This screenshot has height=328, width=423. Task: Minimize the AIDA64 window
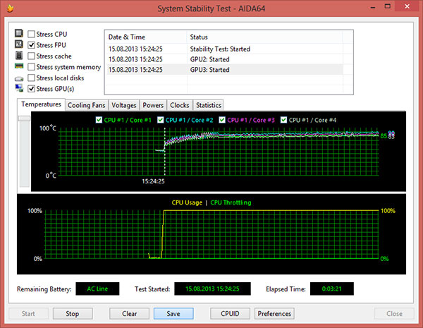pos(373,7)
